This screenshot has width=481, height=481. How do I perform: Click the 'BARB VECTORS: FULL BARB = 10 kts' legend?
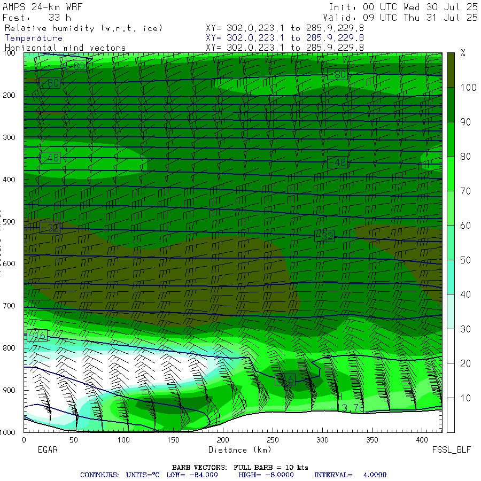[x=240, y=468]
